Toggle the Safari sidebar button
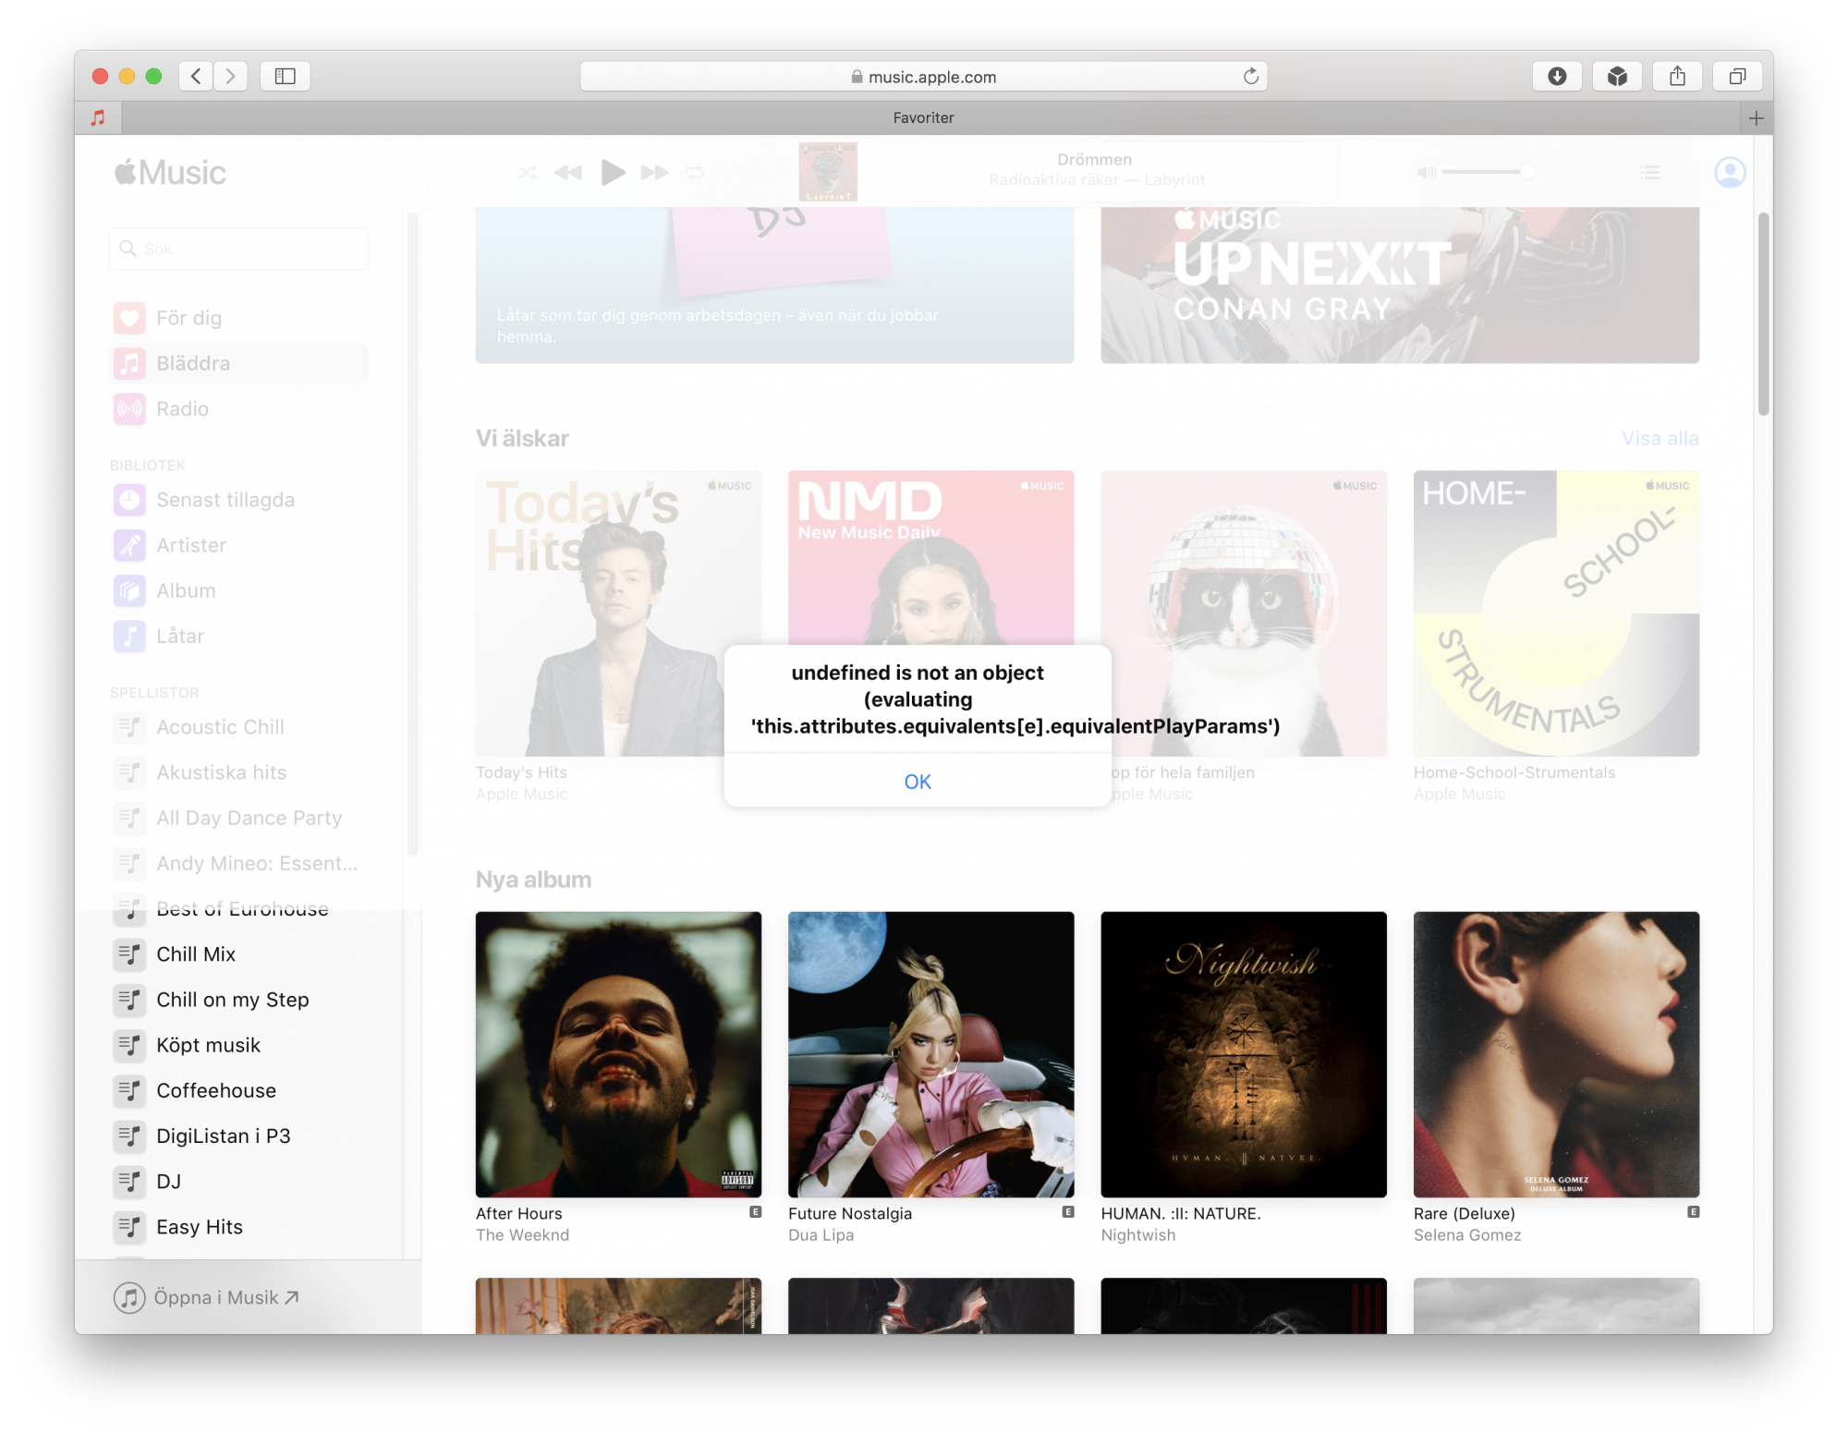Viewport: 1848px width, 1433px height. [x=285, y=77]
